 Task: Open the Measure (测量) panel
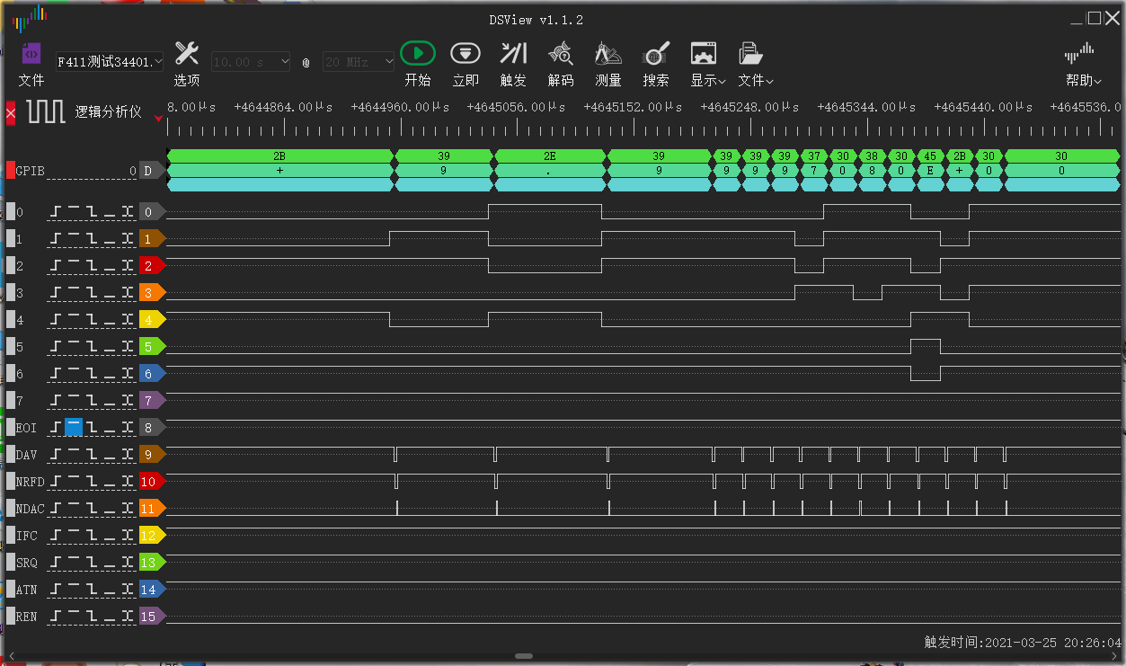pos(608,55)
